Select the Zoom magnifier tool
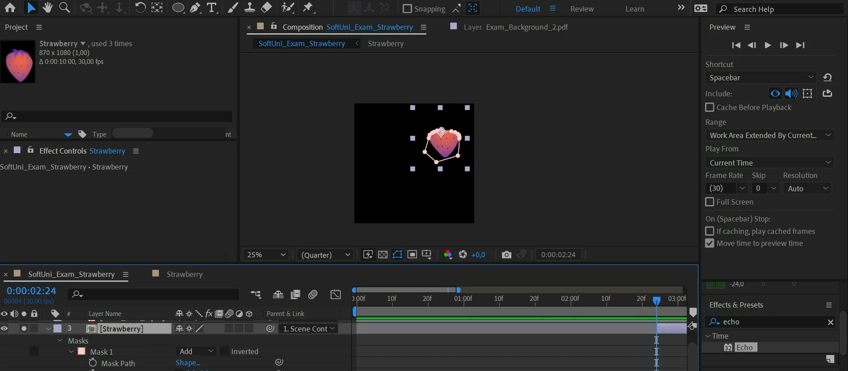The height and width of the screenshot is (371, 848). pyautogui.click(x=64, y=8)
